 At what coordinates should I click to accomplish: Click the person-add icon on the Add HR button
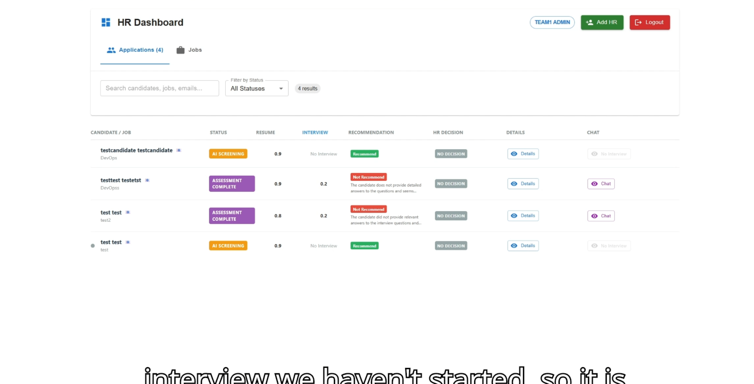click(589, 22)
